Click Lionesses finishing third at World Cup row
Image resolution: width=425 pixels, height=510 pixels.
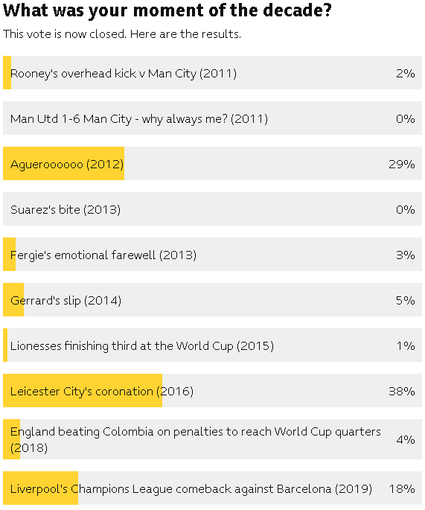(x=212, y=345)
